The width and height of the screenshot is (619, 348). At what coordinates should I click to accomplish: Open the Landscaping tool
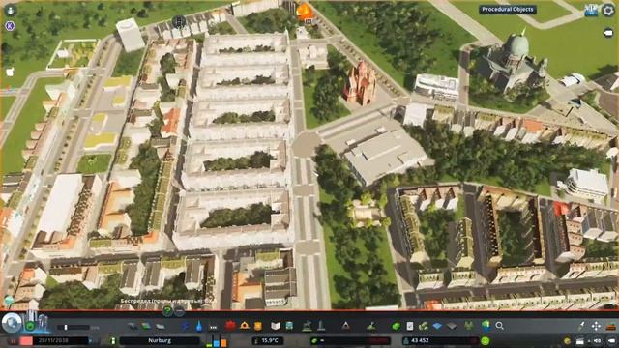pyautogui.click(x=370, y=326)
